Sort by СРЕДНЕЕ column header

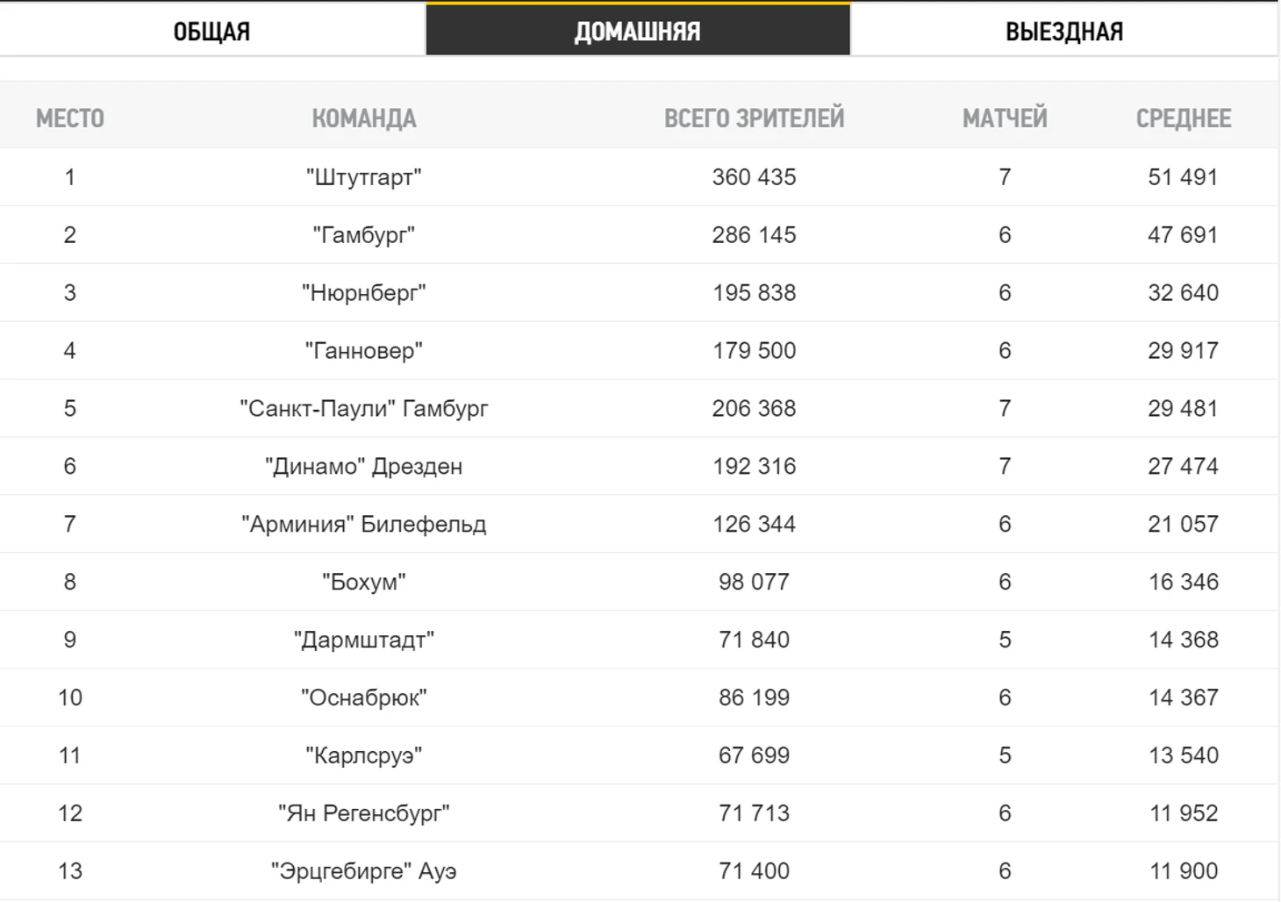tap(1183, 118)
